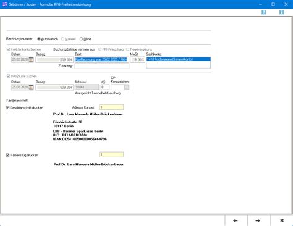Continue with the right arrow button
The height and width of the screenshot is (226, 293).
258,220
